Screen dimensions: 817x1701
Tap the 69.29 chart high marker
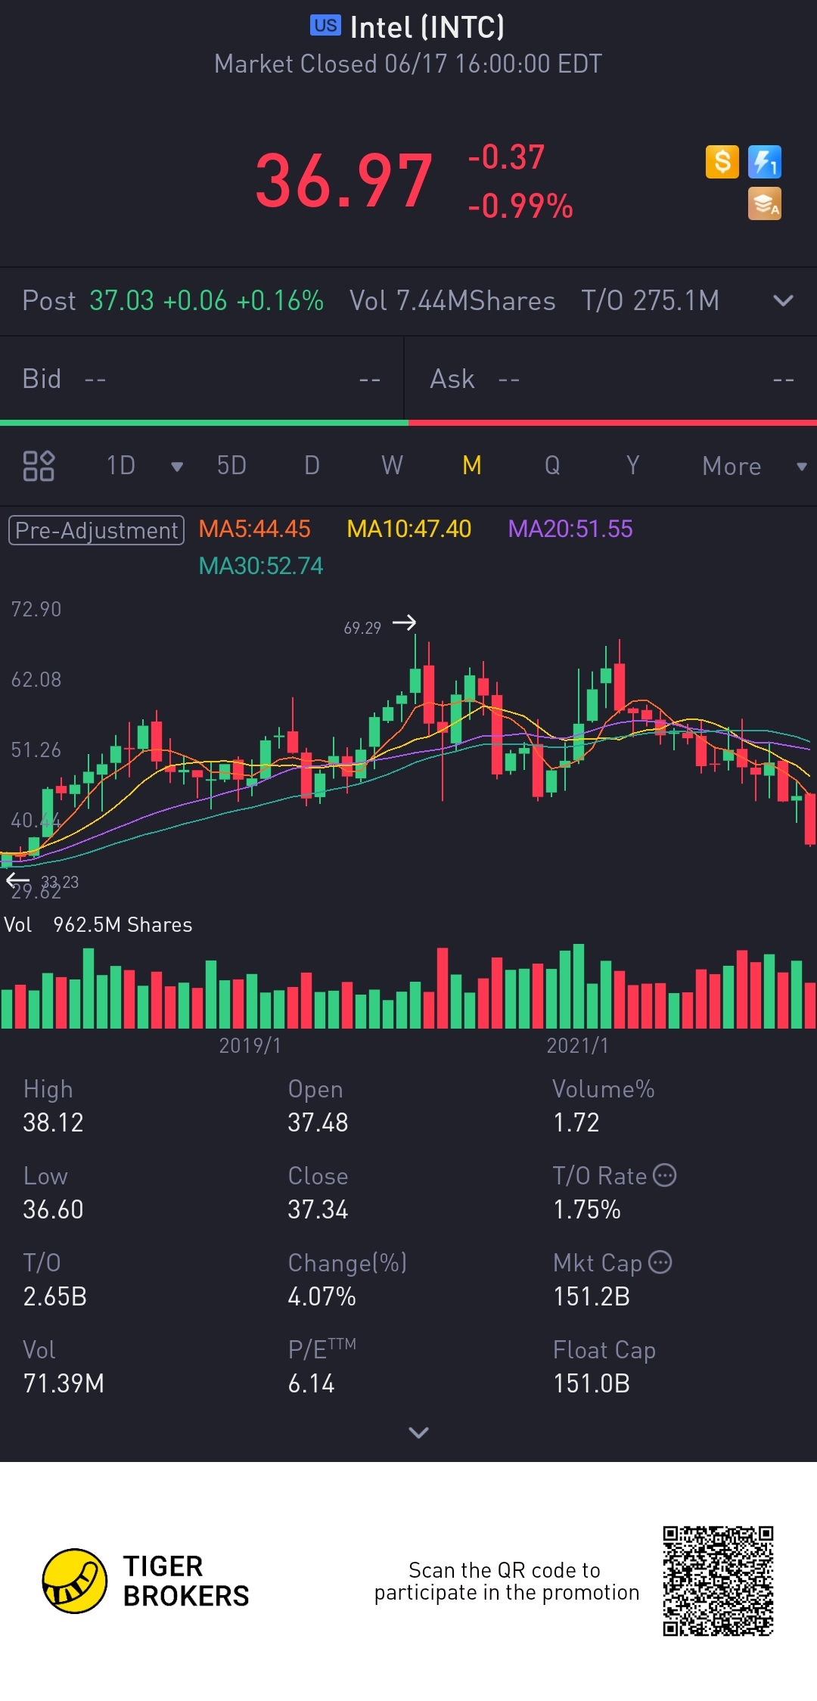362,628
